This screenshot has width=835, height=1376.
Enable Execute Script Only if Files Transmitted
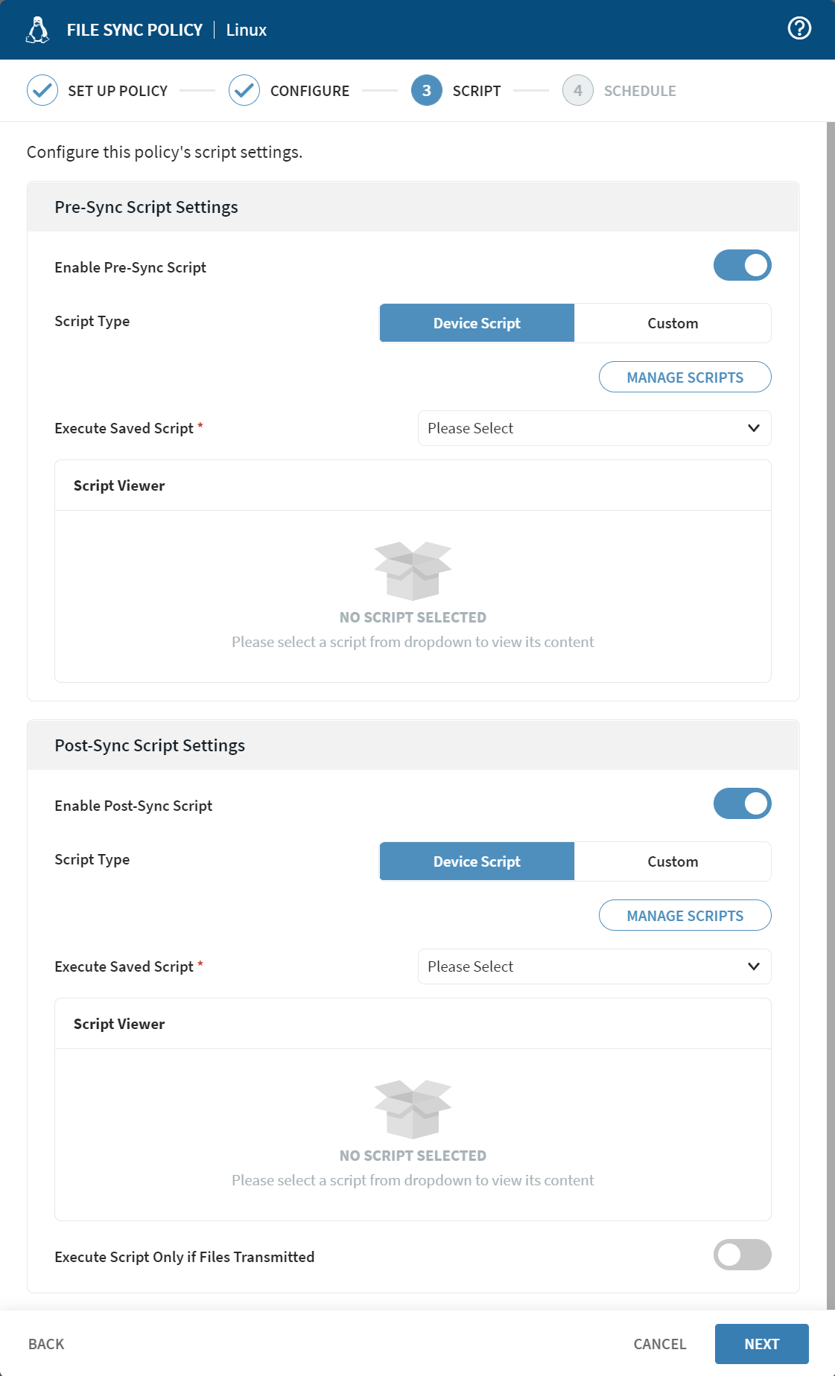[743, 1255]
